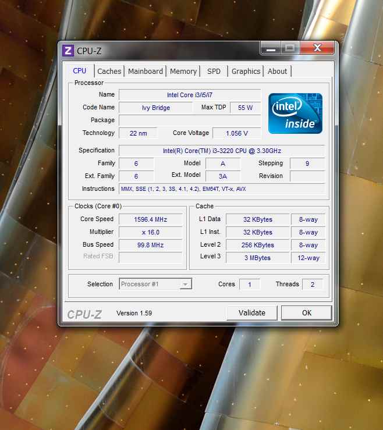Screen dimensions: 383x430
Task: Click the Intel inside logo
Action: (295, 113)
